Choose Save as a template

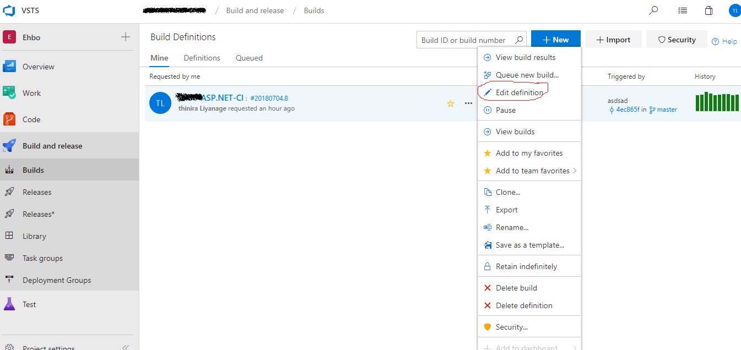point(529,245)
